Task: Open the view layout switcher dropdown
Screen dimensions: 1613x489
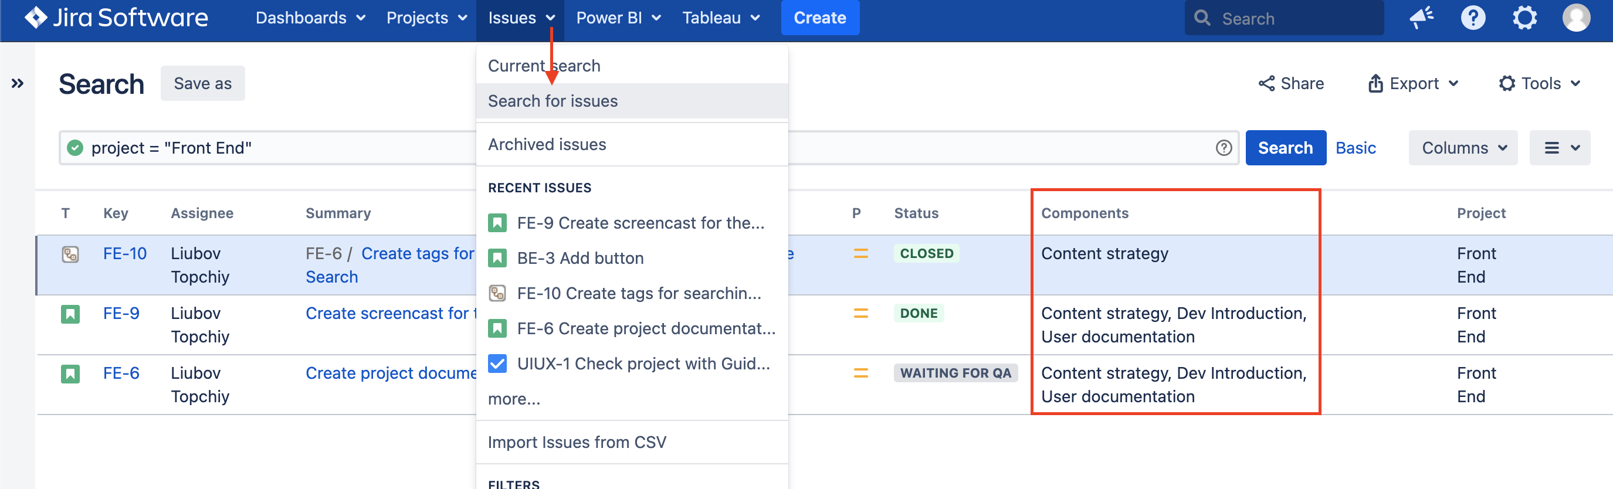Action: [1559, 148]
